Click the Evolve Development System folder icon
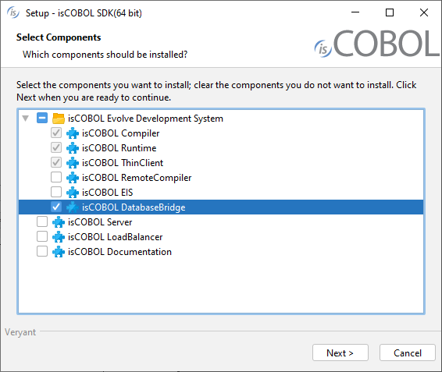The image size is (442, 372). click(x=59, y=119)
